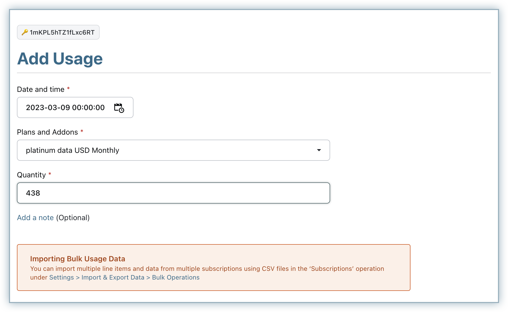This screenshot has height=312, width=508.
Task: Click the bulk import description text
Action: [207, 269]
